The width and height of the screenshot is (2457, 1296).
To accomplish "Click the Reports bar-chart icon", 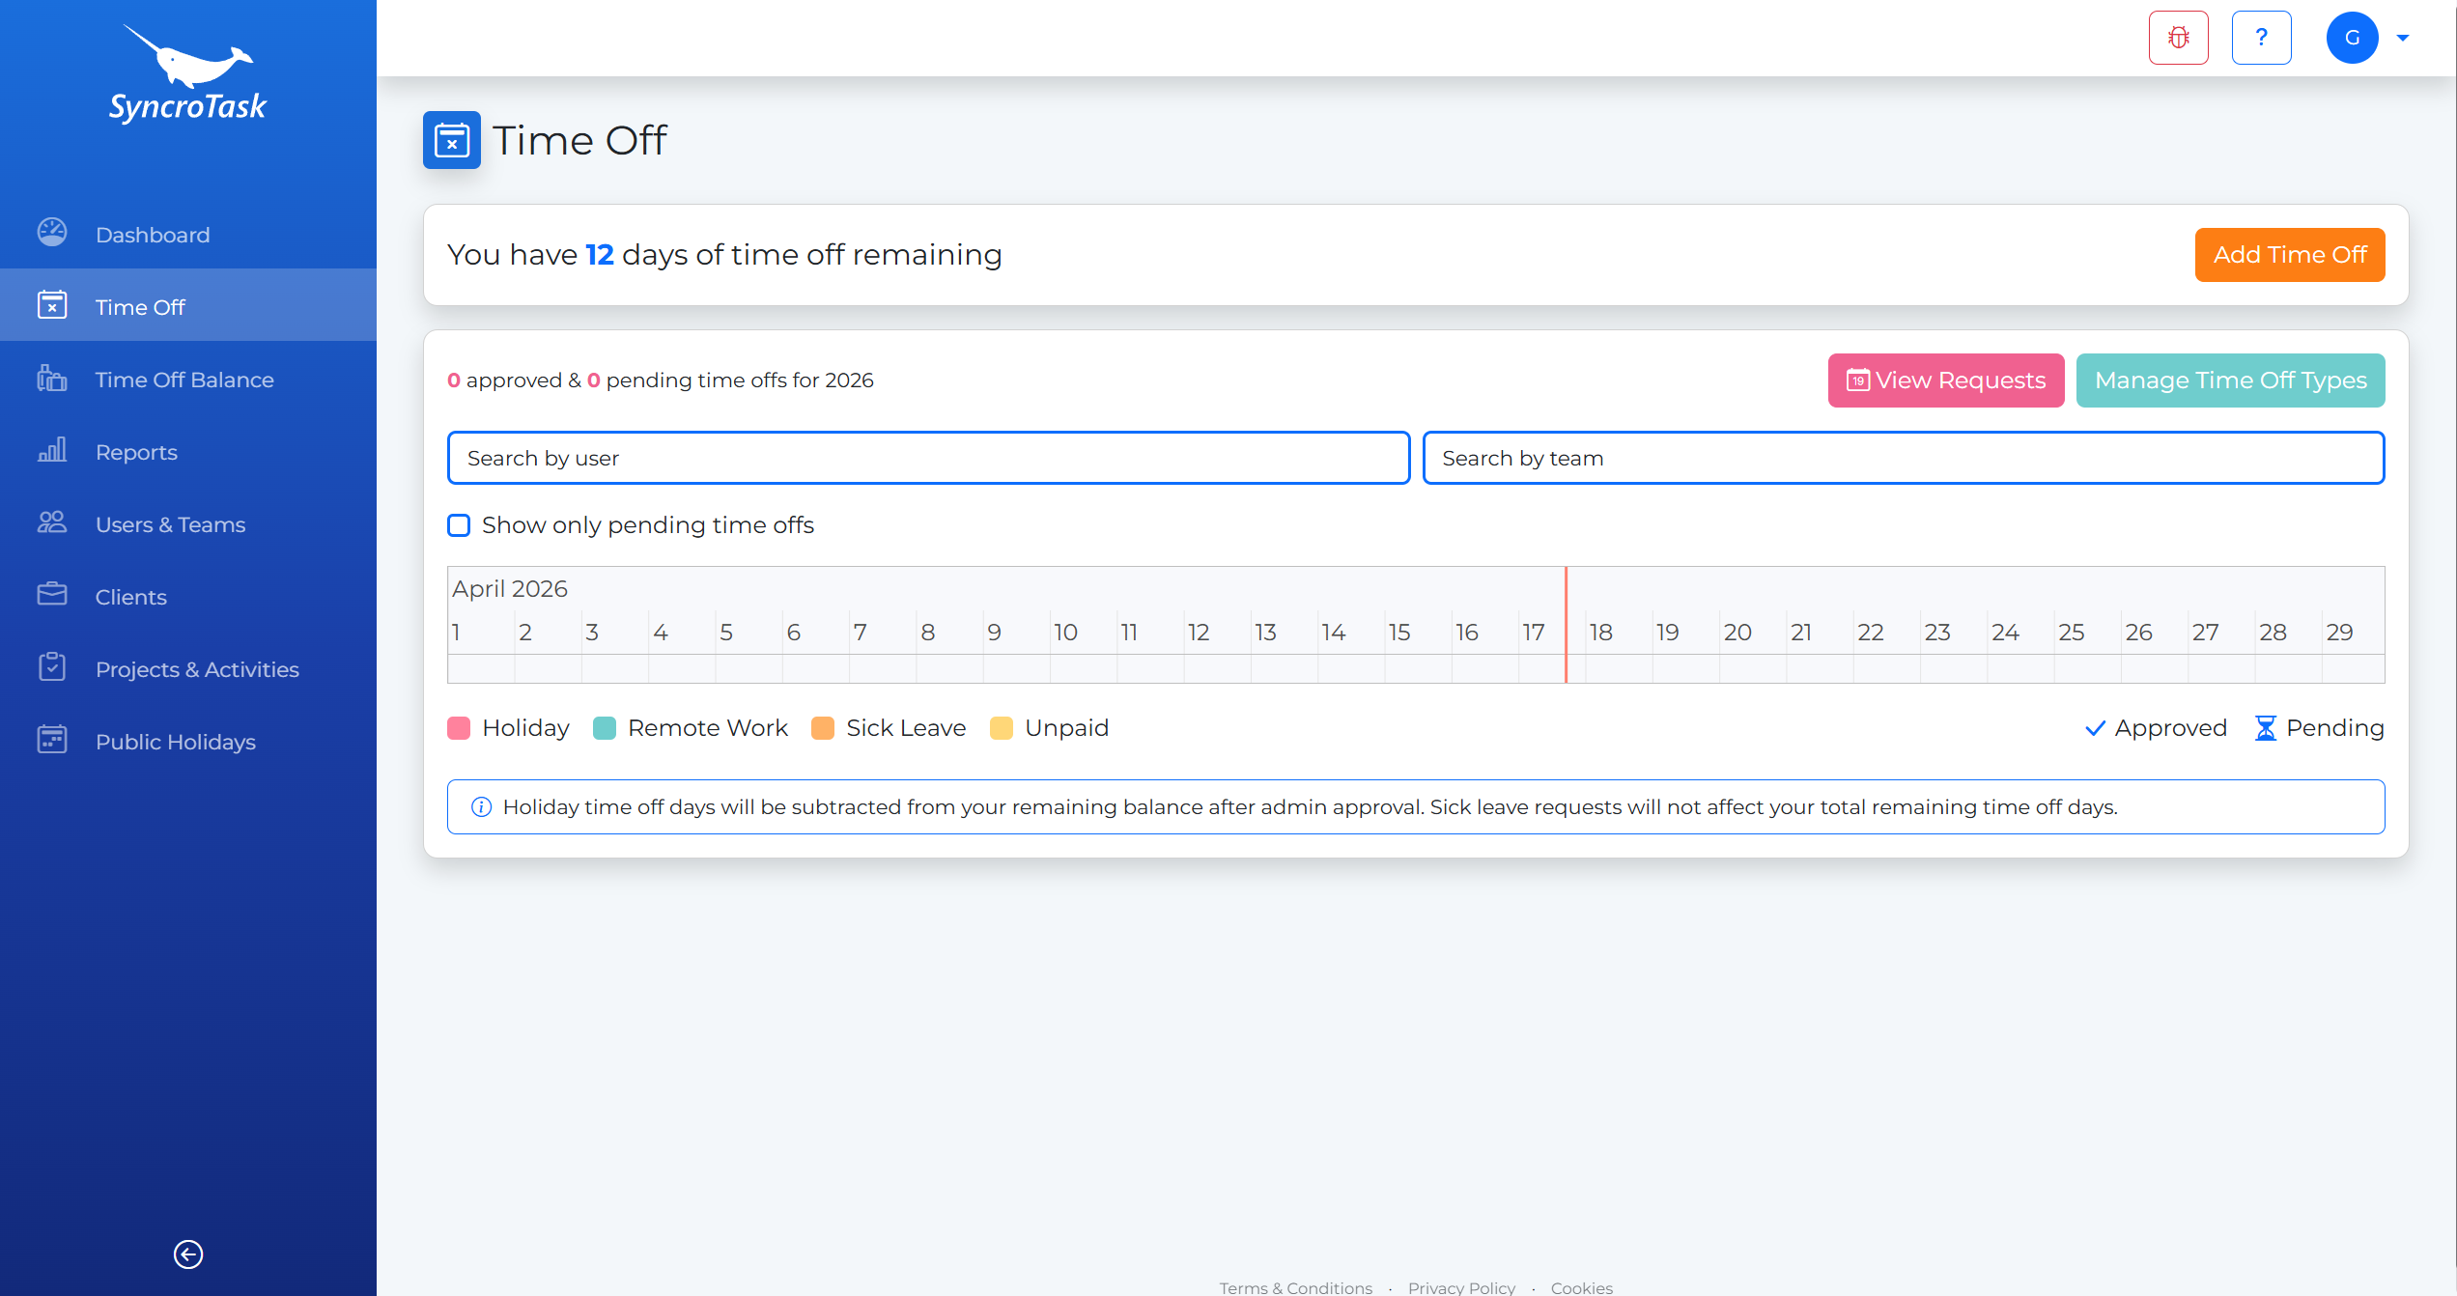I will point(51,450).
